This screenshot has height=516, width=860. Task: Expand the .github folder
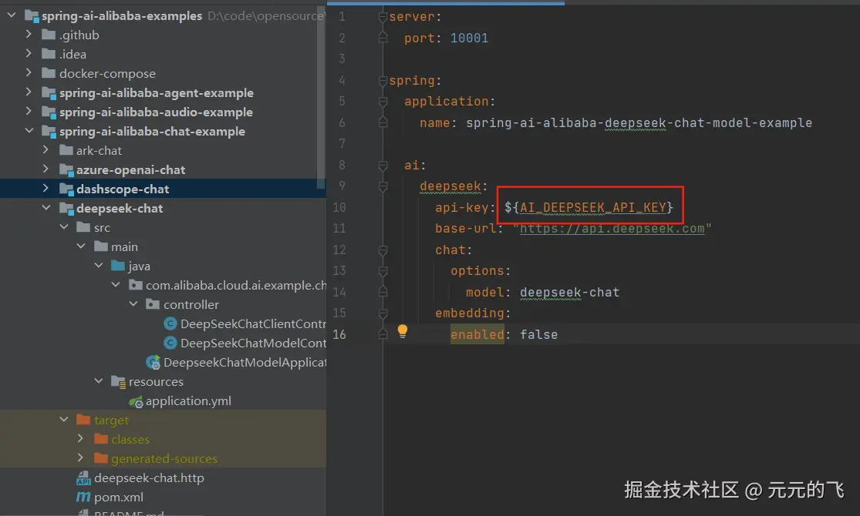(x=29, y=35)
